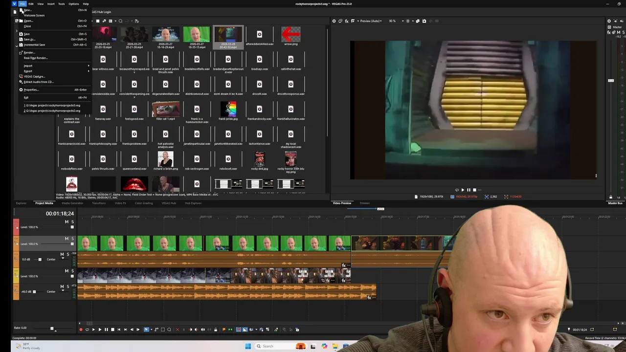This screenshot has height=352, width=626.
Task: Click Properties... in File menu
Action: point(31,89)
